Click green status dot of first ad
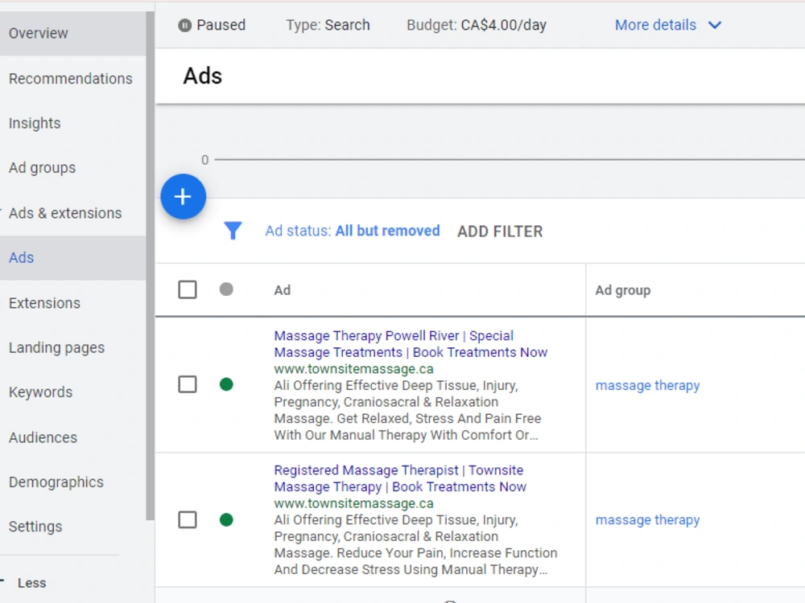This screenshot has height=603, width=805. click(226, 384)
